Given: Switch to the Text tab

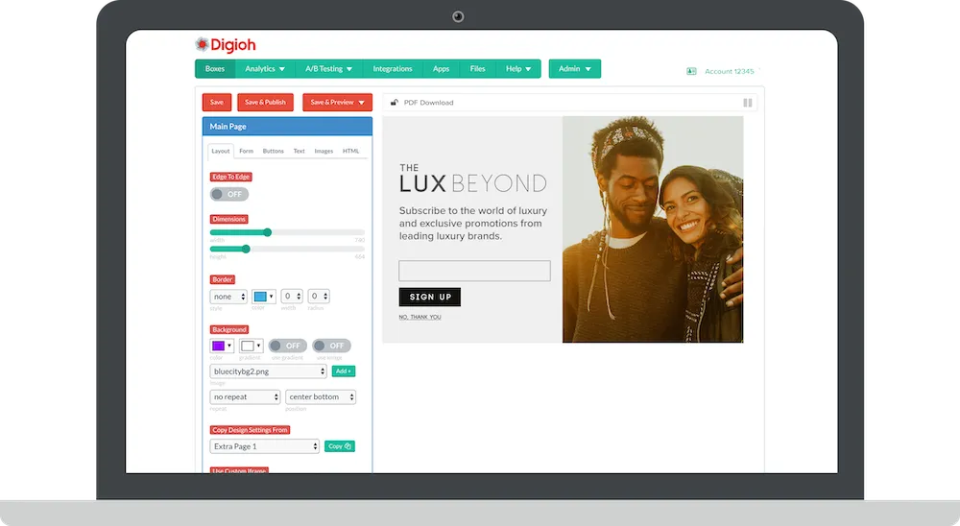Looking at the screenshot, I should click(299, 152).
